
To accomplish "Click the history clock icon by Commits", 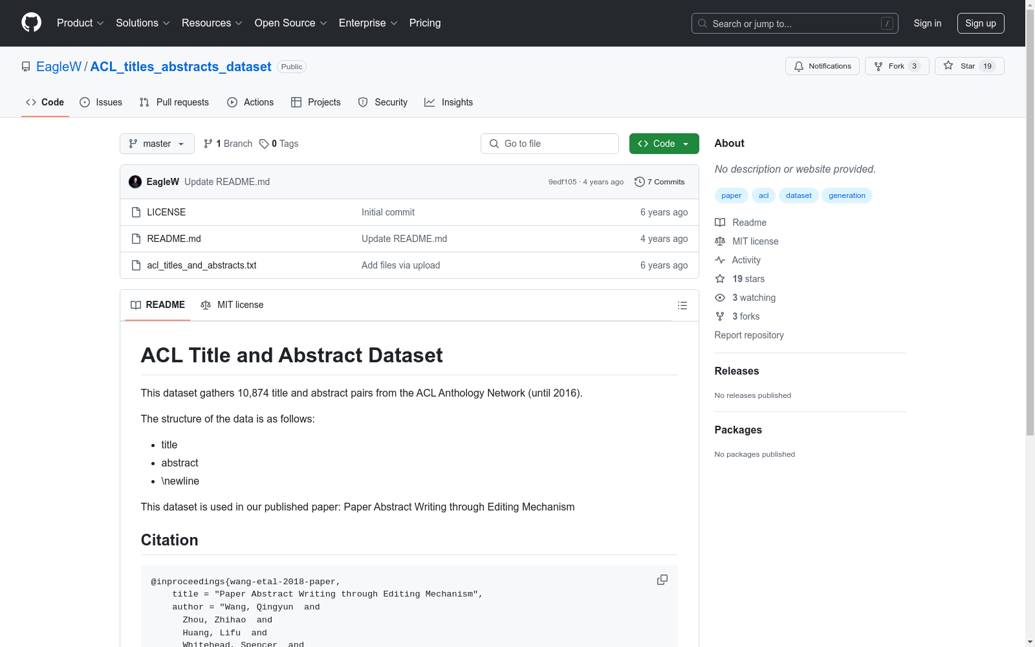I will click(640, 182).
